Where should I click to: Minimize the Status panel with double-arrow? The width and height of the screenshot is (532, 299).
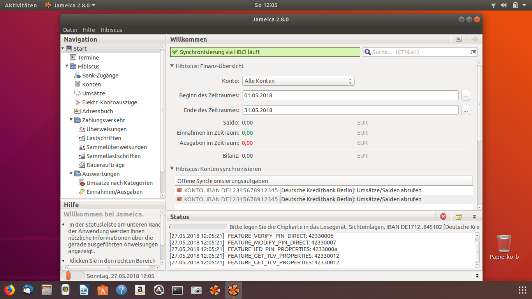point(474,217)
